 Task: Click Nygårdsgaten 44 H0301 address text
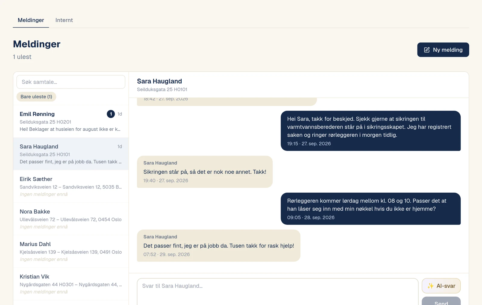71,285
